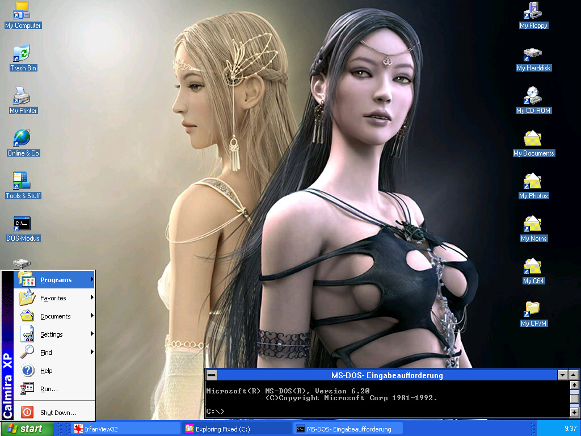Open the MS-DOS window control menu box
The height and width of the screenshot is (436, 581).
(x=211, y=375)
